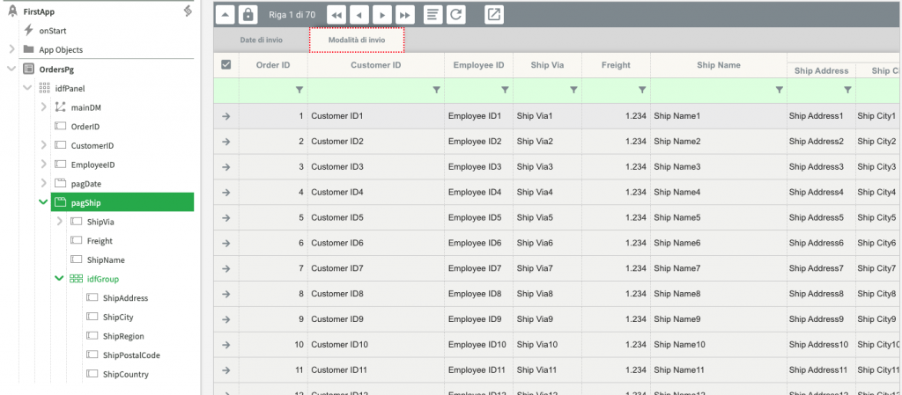Expand the EmployeeID field node
This screenshot has height=395, width=902.
point(44,165)
